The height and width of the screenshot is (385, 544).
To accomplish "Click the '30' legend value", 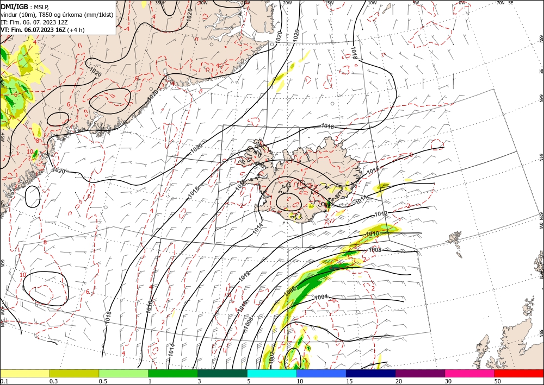I will coord(448,381).
